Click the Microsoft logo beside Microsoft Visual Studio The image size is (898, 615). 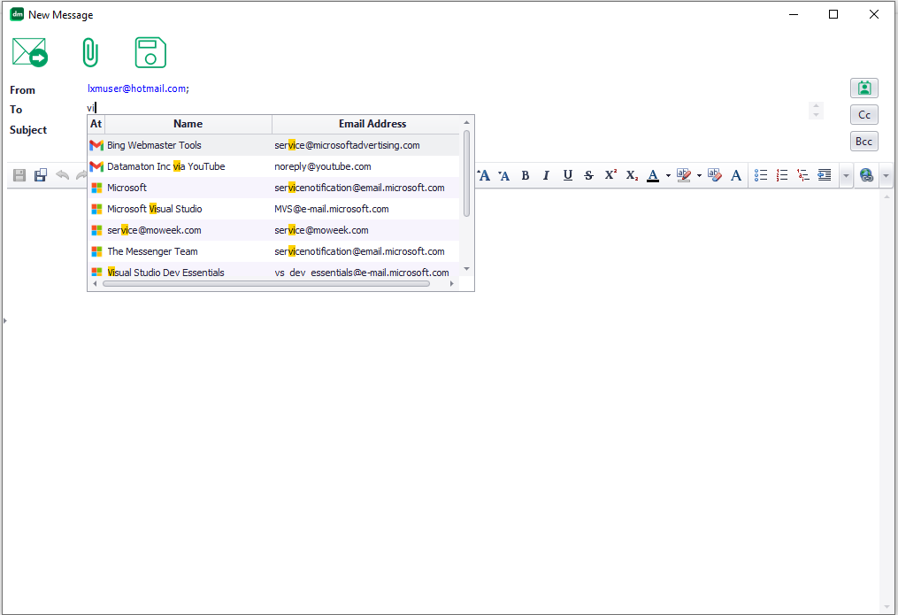[x=96, y=209]
